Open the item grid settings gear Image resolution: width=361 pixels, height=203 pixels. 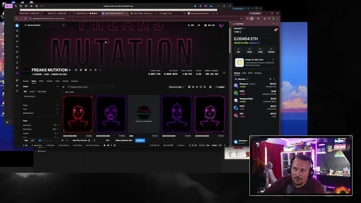210,87
